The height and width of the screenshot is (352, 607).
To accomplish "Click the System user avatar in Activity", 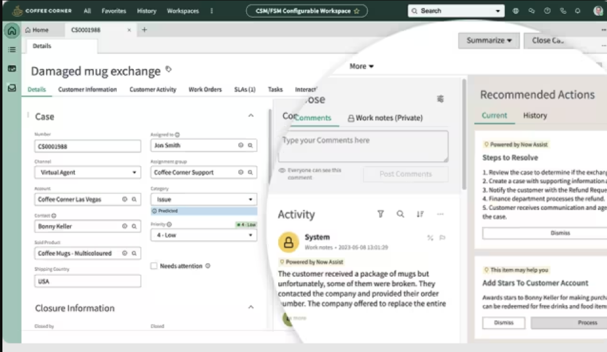I will coord(289,242).
